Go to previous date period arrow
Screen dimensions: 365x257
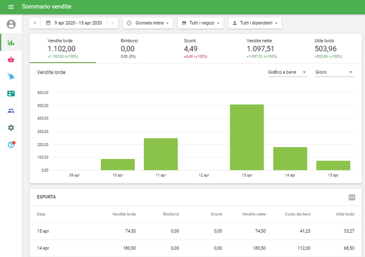click(35, 23)
